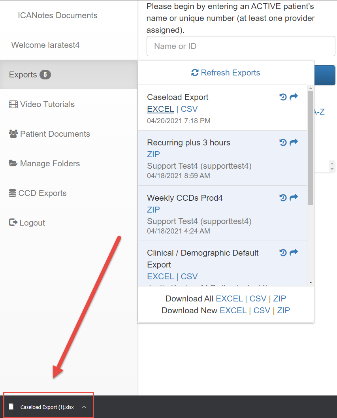Download Weekly CCDs Prod4 ZIP file

click(x=153, y=209)
